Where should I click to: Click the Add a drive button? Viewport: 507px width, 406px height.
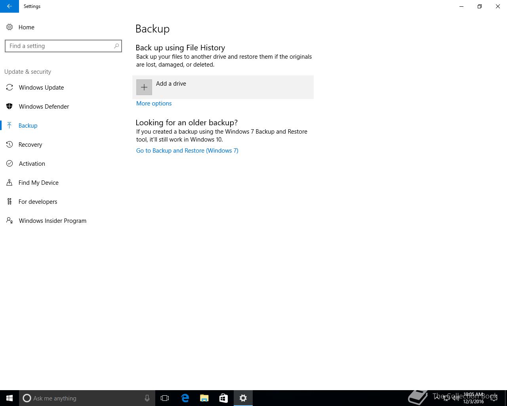[x=223, y=87]
